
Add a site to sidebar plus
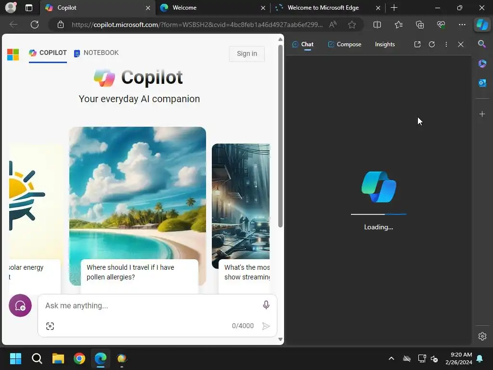pos(482,114)
